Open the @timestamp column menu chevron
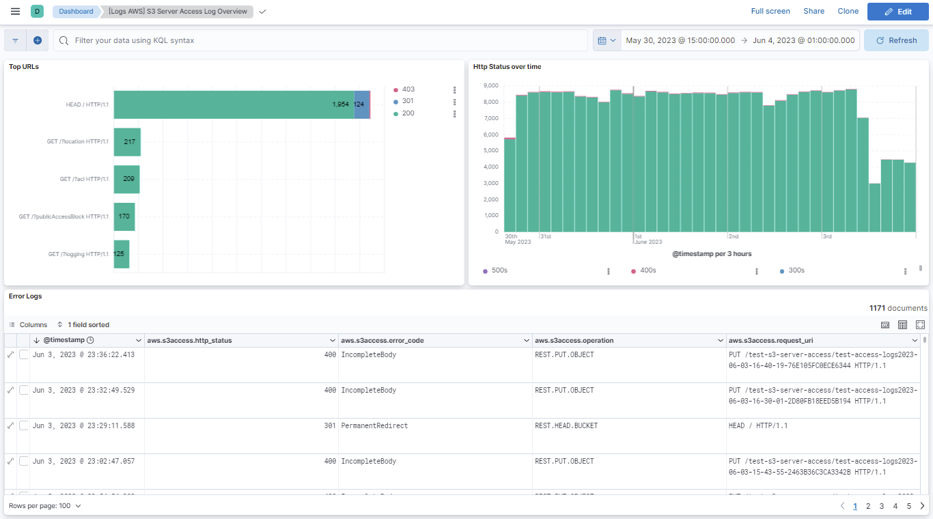The image size is (933, 519). (139, 340)
